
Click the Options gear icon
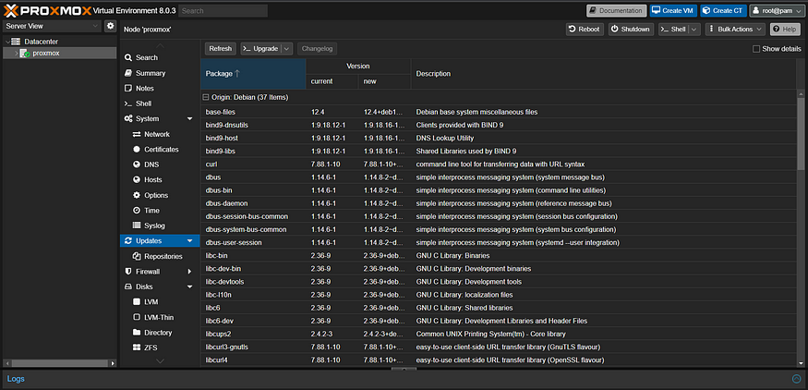137,195
